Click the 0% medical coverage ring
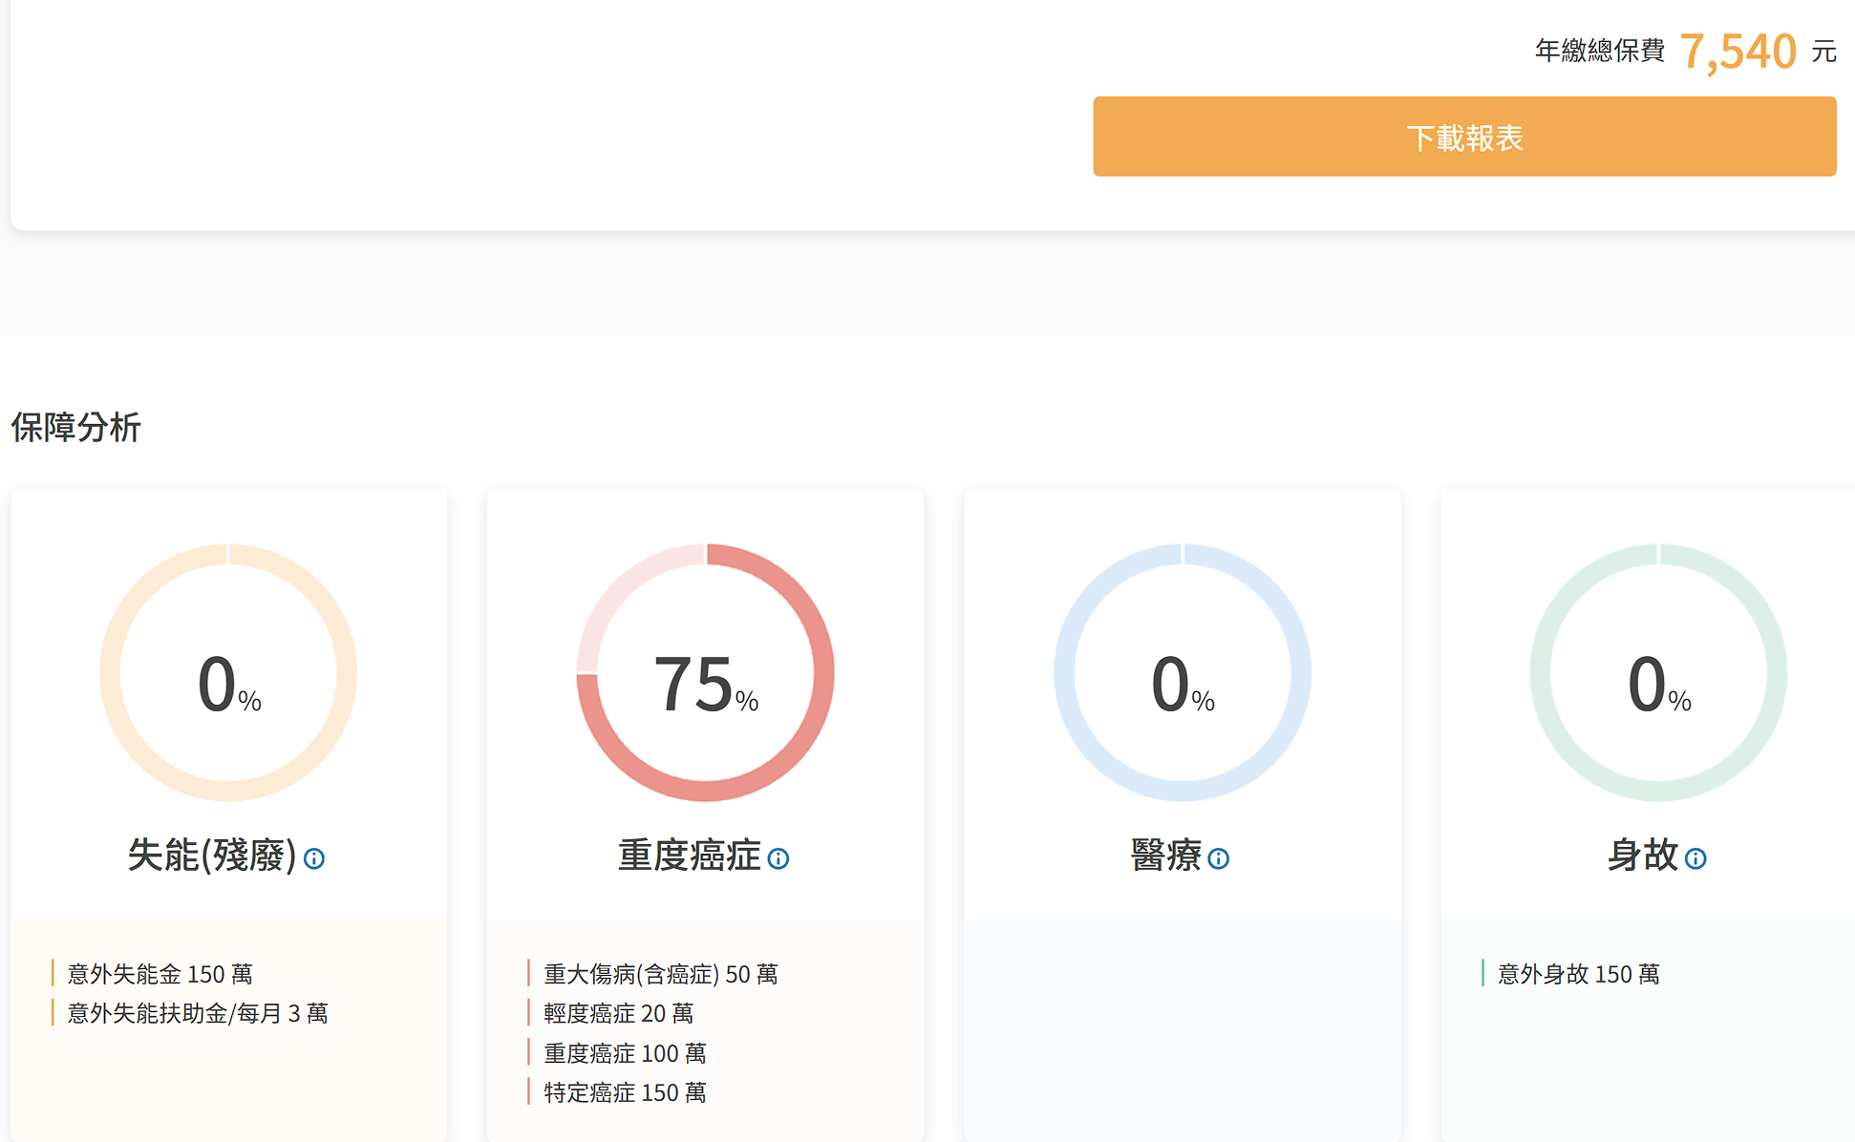 point(1183,672)
